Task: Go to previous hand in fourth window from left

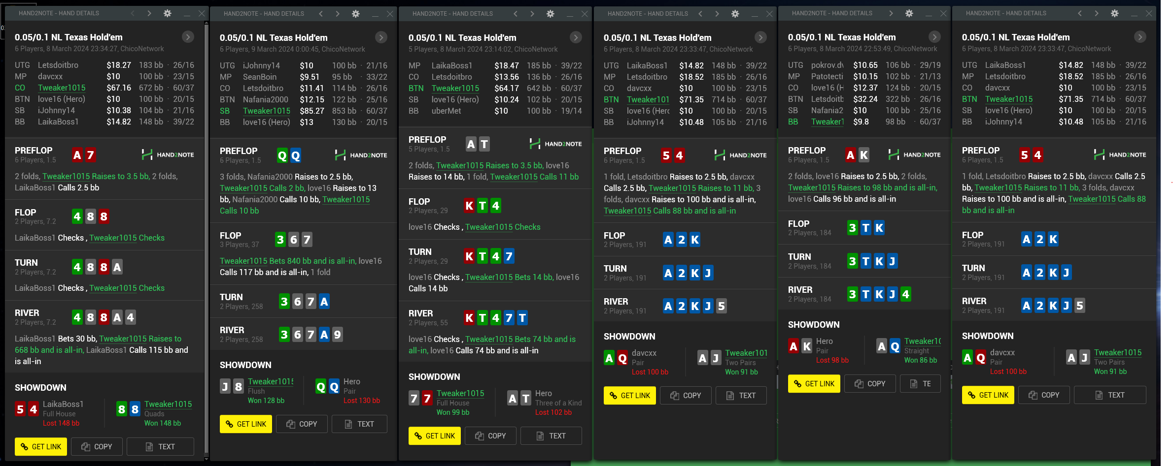Action: click(700, 14)
